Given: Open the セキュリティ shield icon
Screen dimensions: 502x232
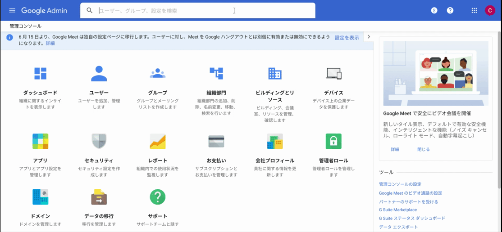Looking at the screenshot, I should pos(99,141).
